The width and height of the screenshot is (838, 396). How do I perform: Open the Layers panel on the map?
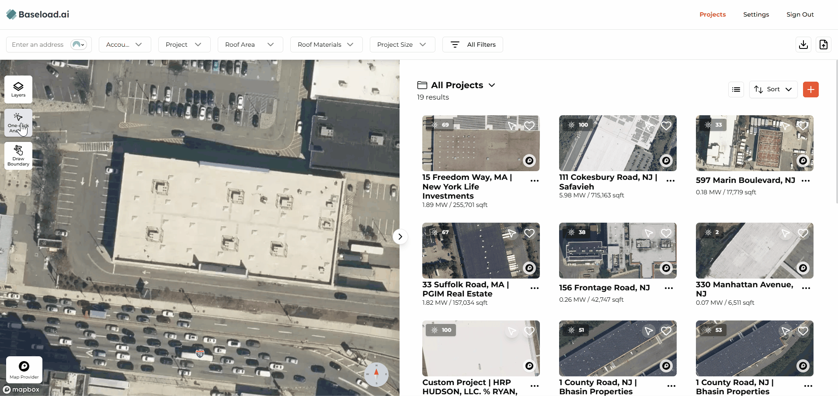[18, 90]
